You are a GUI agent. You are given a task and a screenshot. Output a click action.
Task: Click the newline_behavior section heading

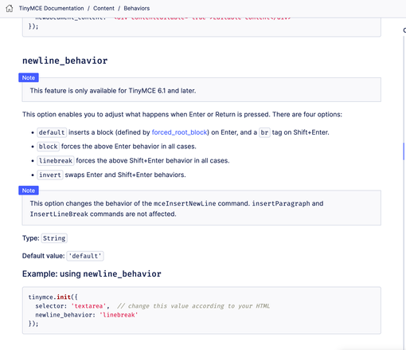click(x=65, y=61)
